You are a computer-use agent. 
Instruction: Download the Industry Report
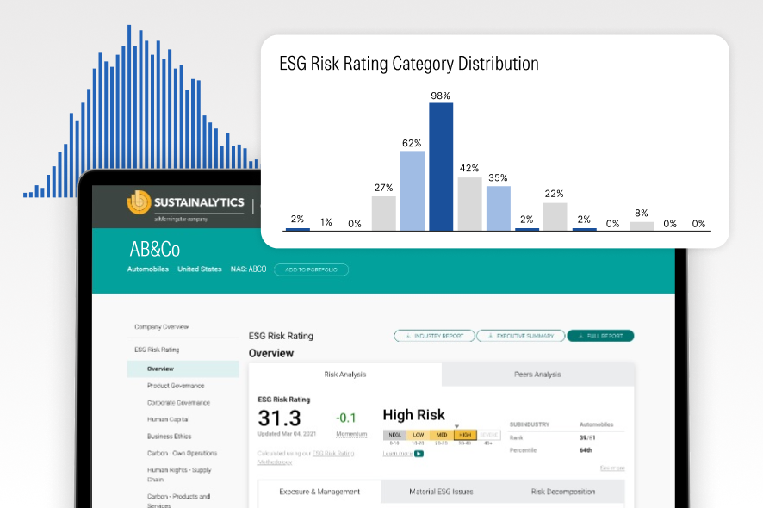[x=434, y=336]
